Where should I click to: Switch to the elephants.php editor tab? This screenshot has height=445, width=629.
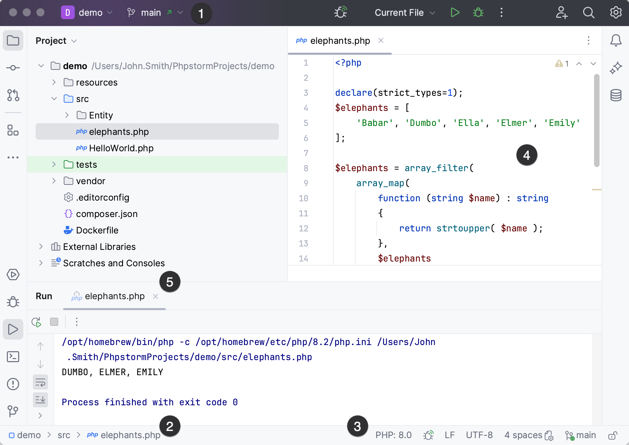[340, 40]
